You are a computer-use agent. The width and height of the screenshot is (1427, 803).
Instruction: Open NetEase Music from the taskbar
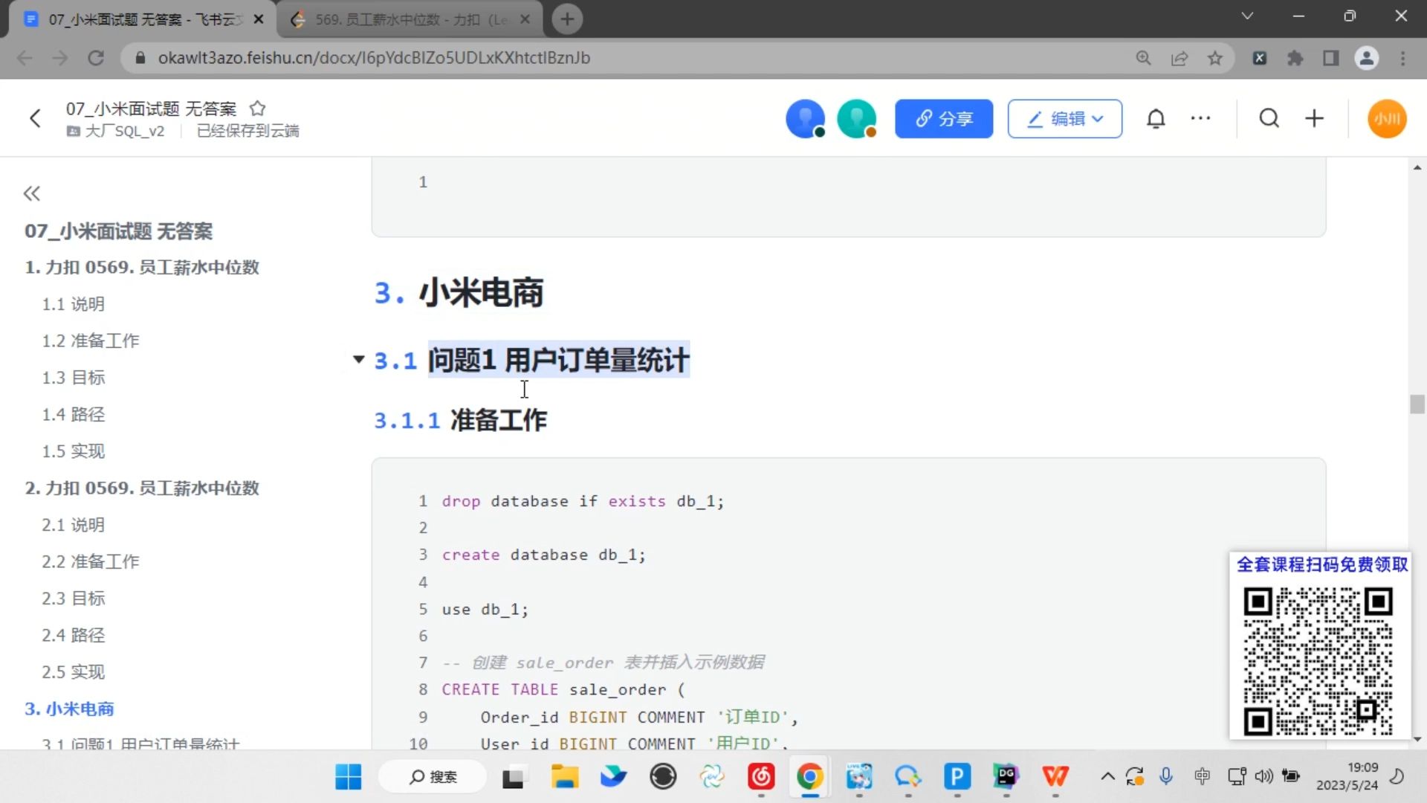(761, 777)
